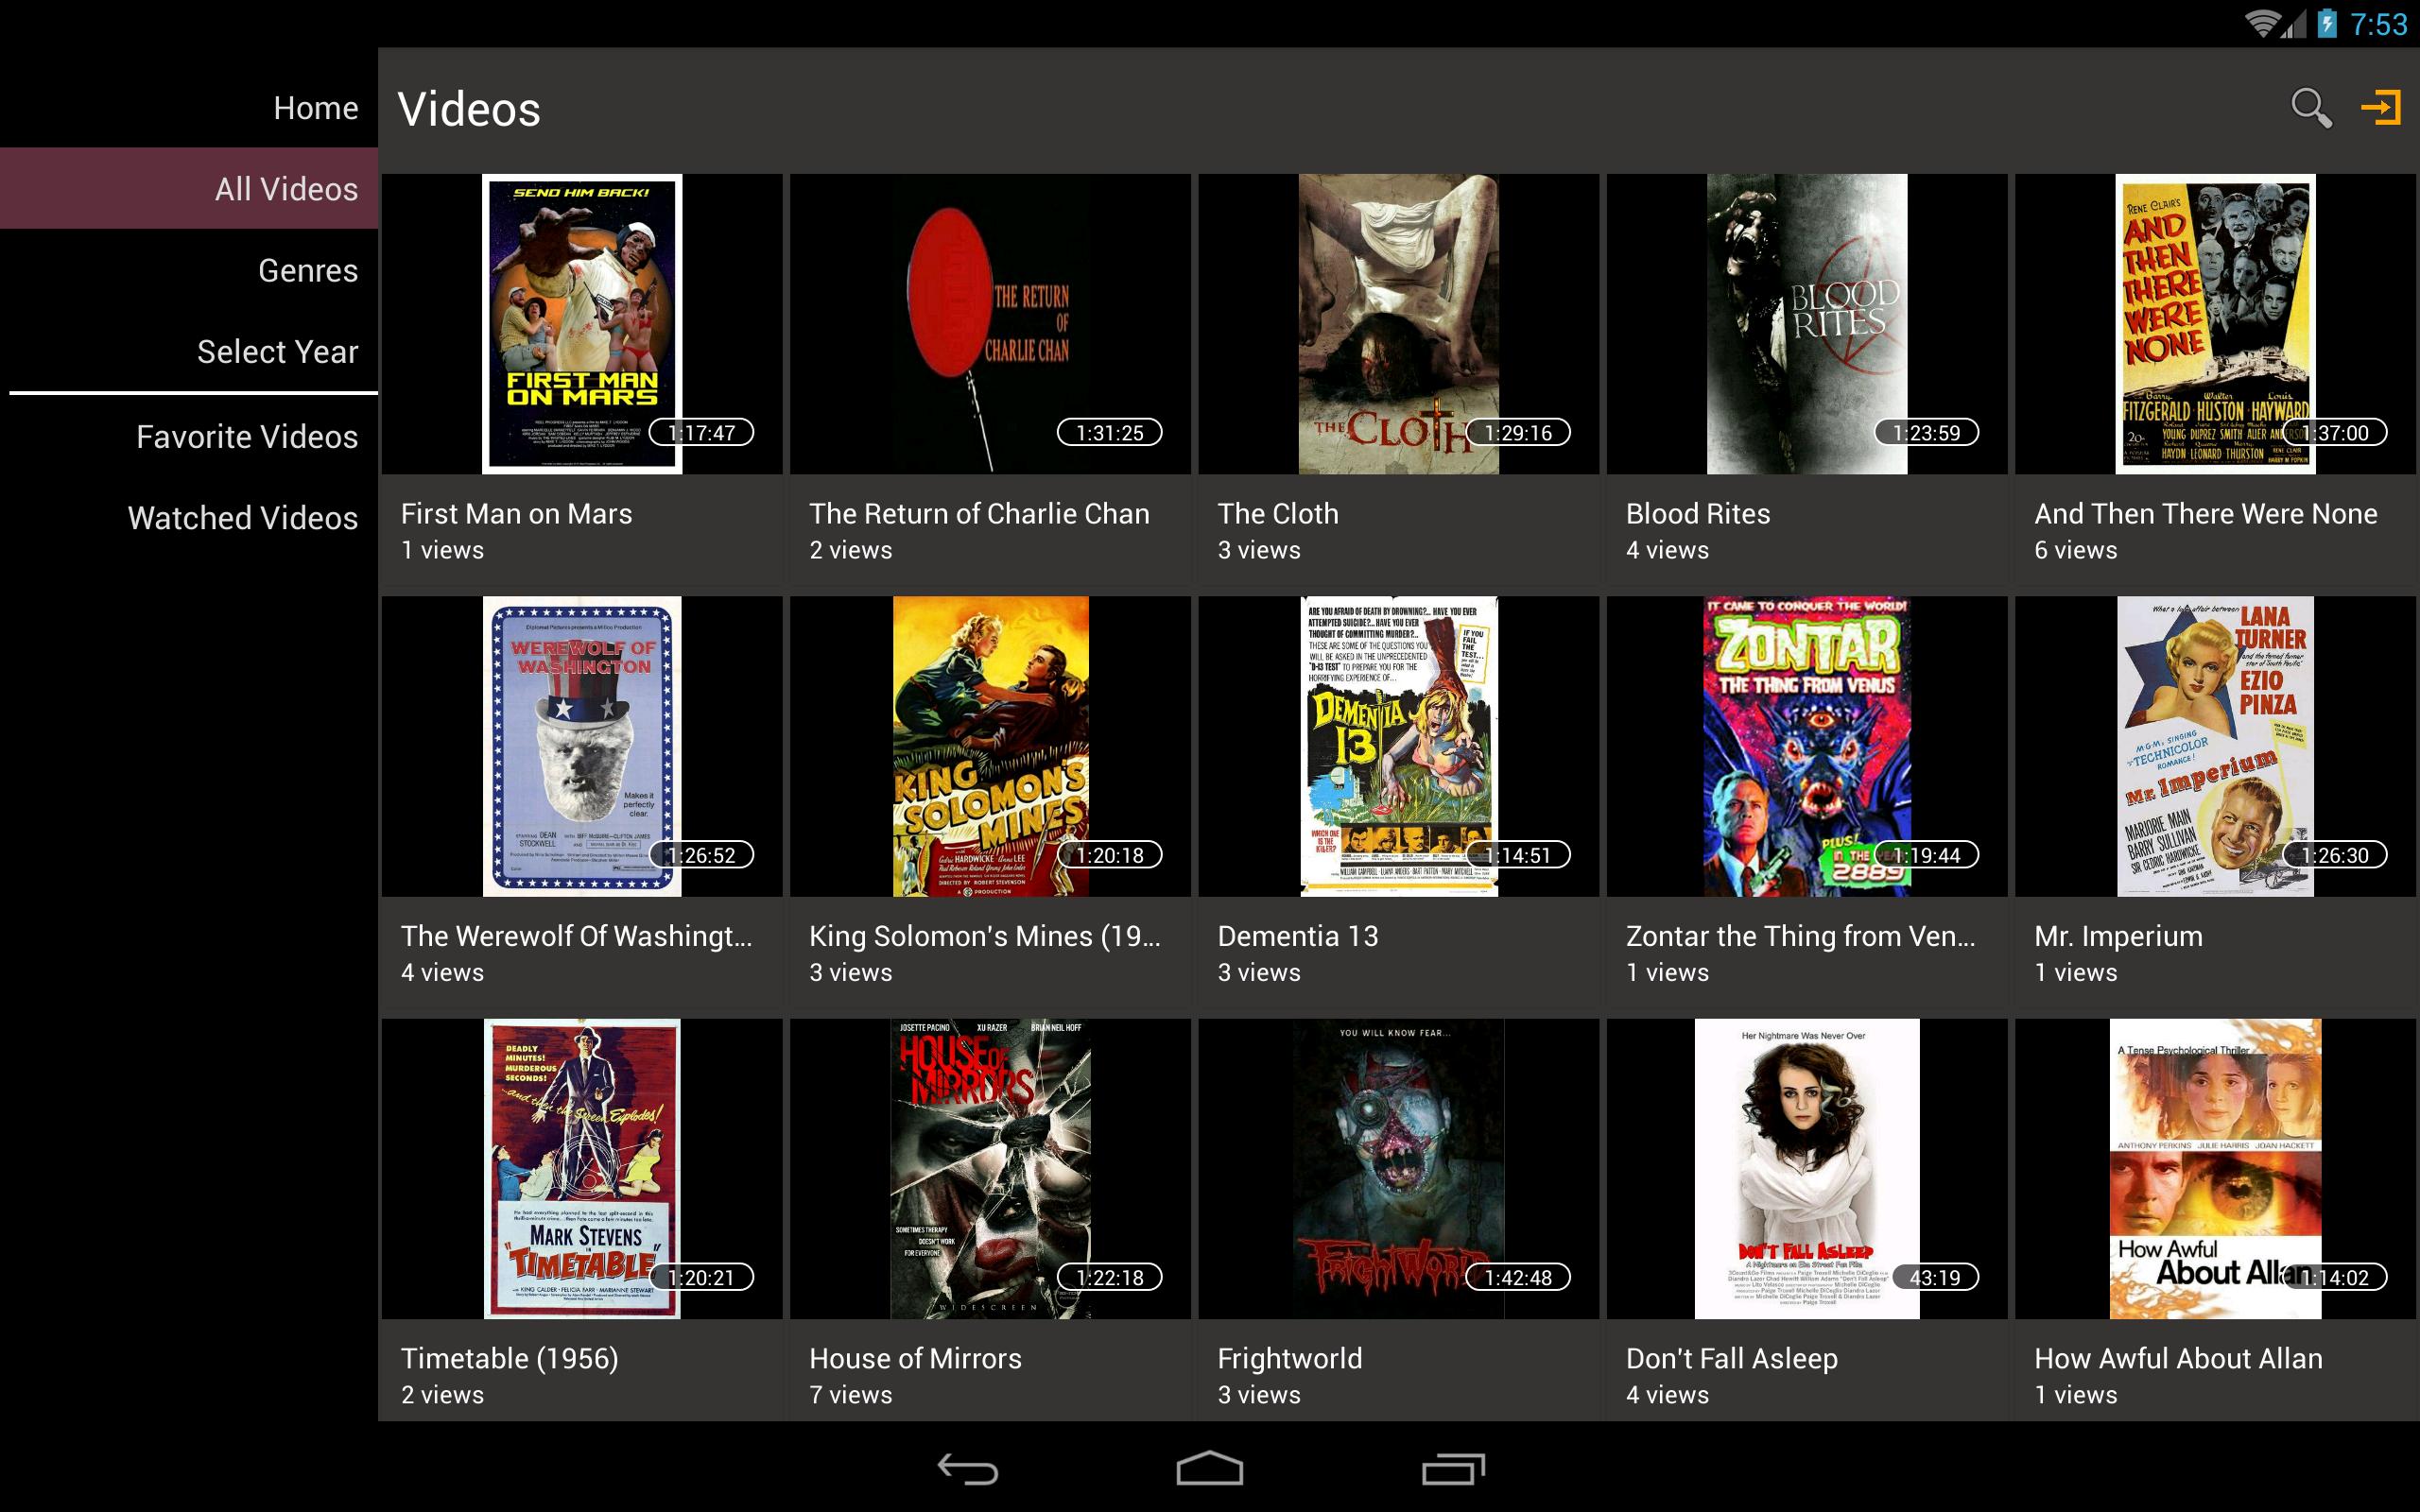This screenshot has height=1512, width=2420.
Task: Tap the Android home navigation icon
Action: (1209, 1468)
